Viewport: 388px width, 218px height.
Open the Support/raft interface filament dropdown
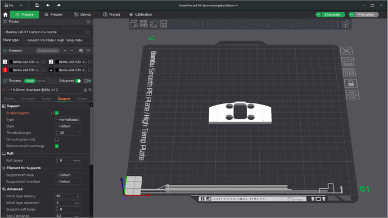[68, 181]
